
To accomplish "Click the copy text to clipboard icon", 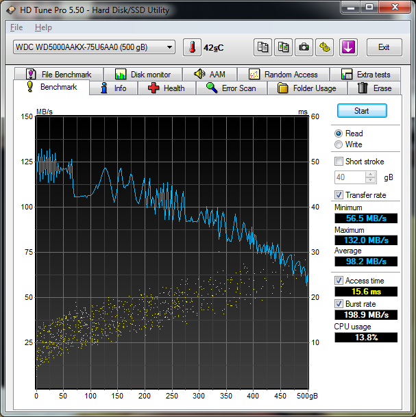I will point(262,47).
